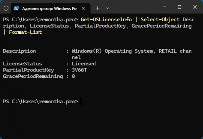Image resolution: width=203 pixels, height=139 pixels.
Task: Click the GracePeriodRemaining output label
Action: 33,76
